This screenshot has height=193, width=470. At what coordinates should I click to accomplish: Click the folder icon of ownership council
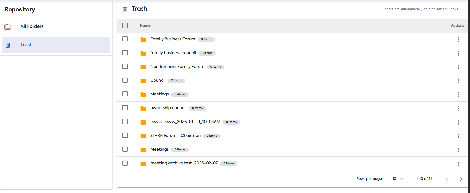pyautogui.click(x=143, y=108)
